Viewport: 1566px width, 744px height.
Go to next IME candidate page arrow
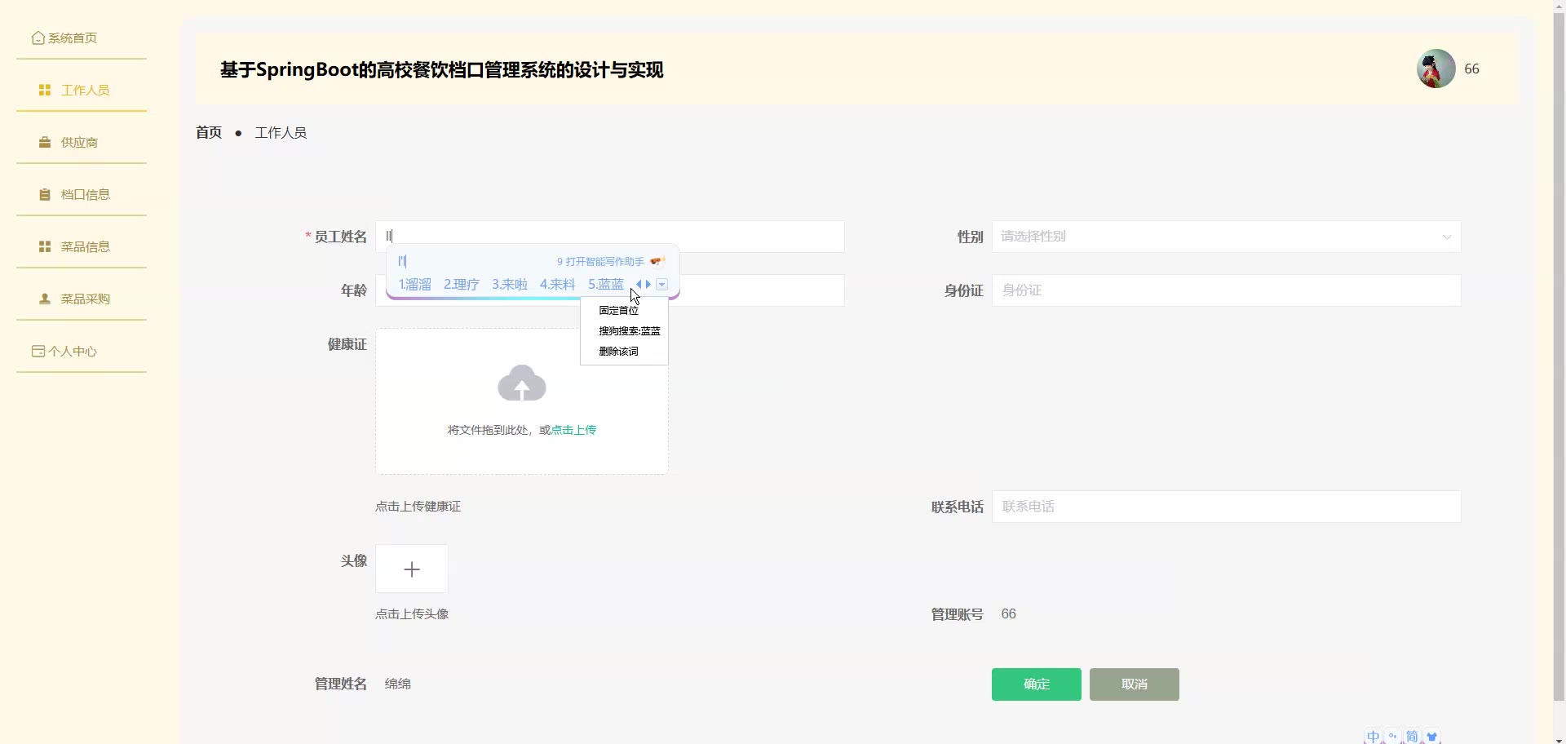coord(648,285)
